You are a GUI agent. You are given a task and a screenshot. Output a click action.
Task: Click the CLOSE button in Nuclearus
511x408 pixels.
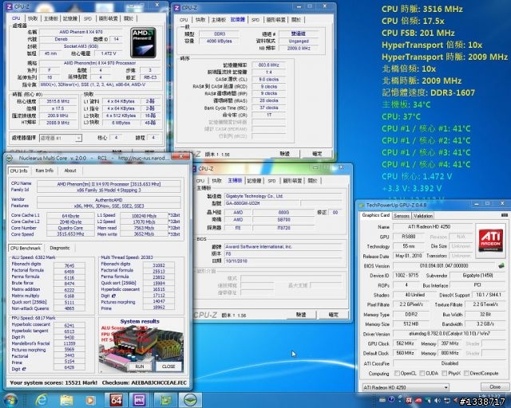coord(168,367)
